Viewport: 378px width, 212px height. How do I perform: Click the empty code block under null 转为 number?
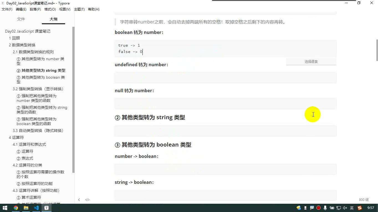click(226, 104)
